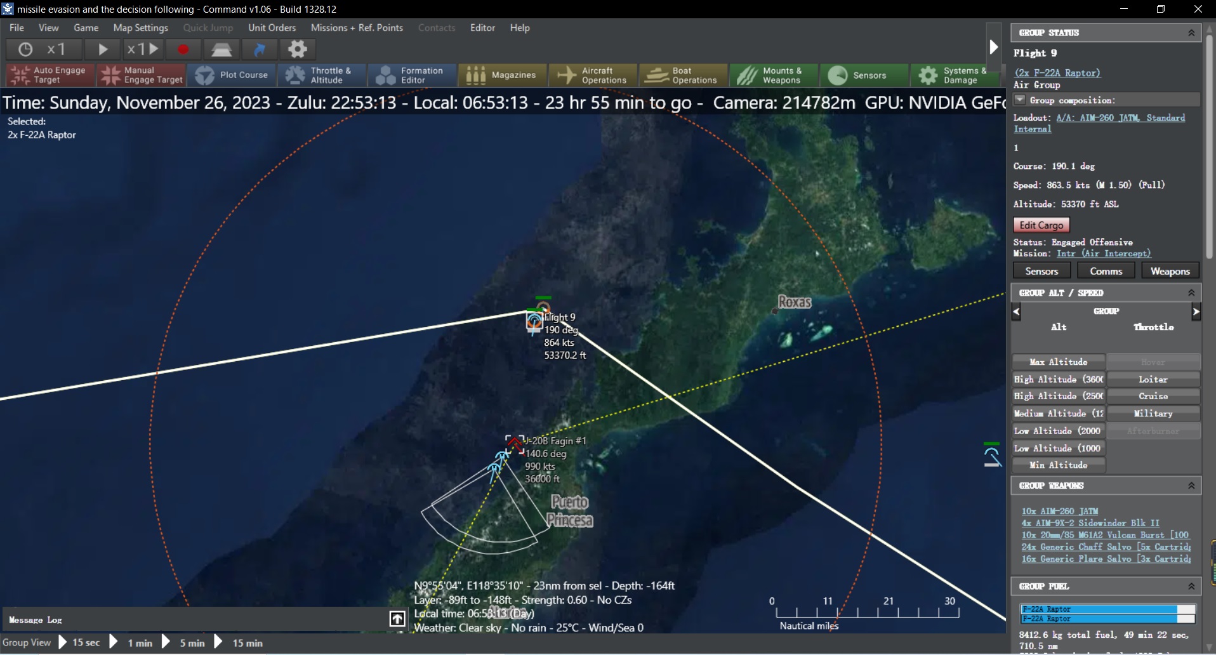Set throttle to Cruise
Screen dimensions: 1216x655
point(1153,396)
